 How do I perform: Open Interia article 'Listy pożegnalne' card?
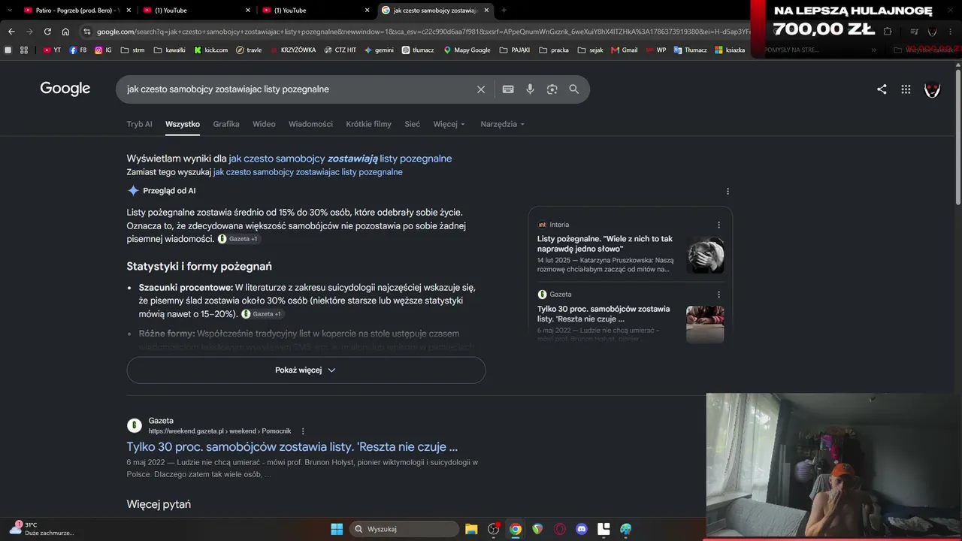point(605,243)
